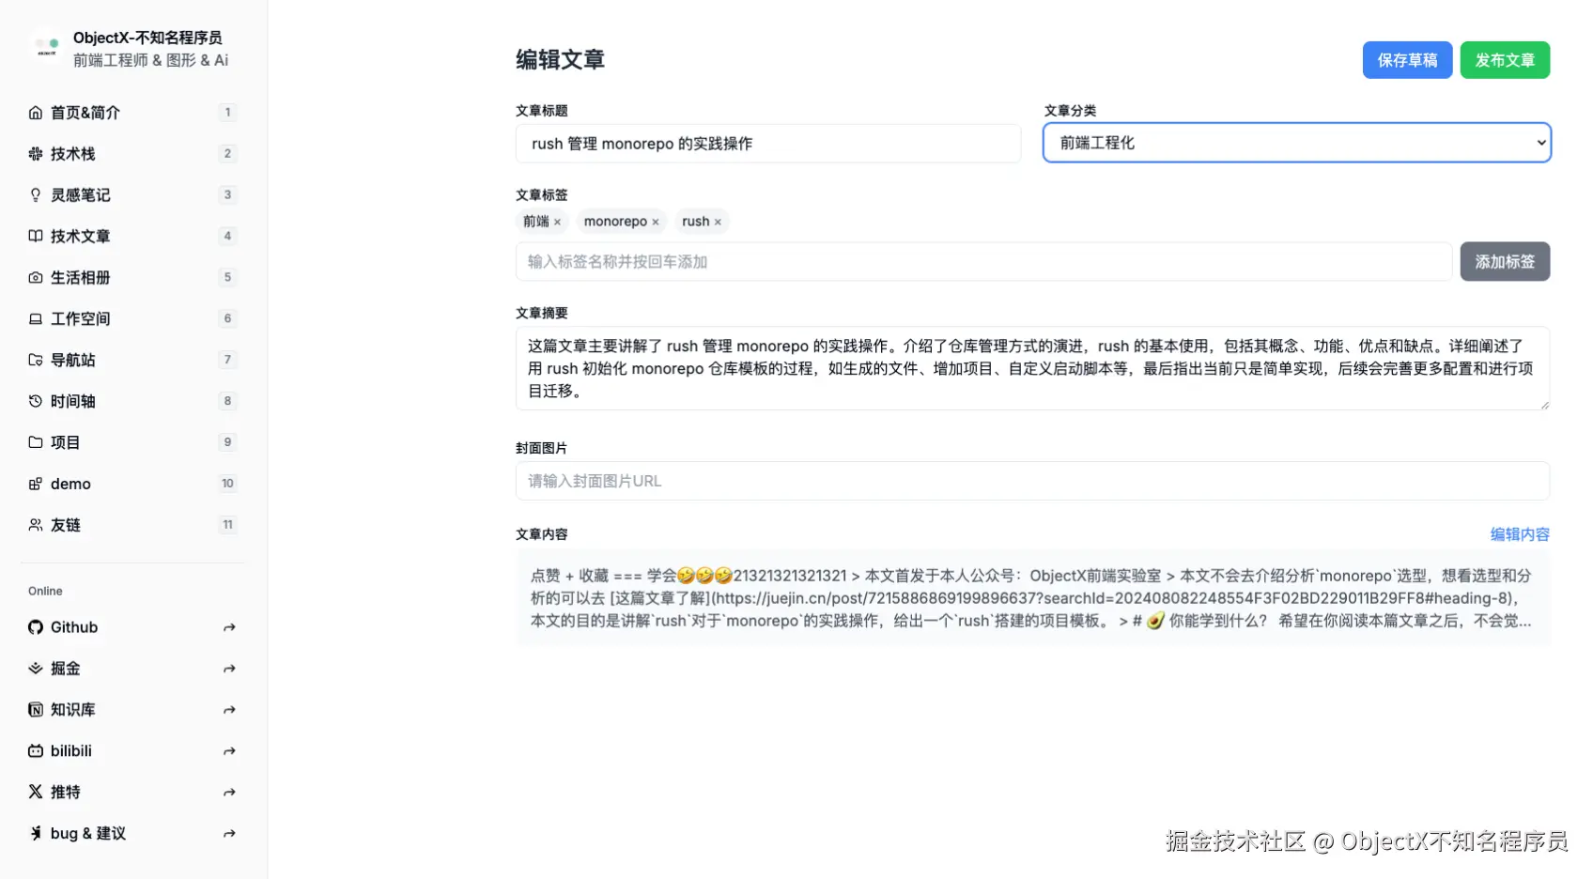Open 导航站 menu item
Screen dimensions: 1593x879
click(131, 361)
